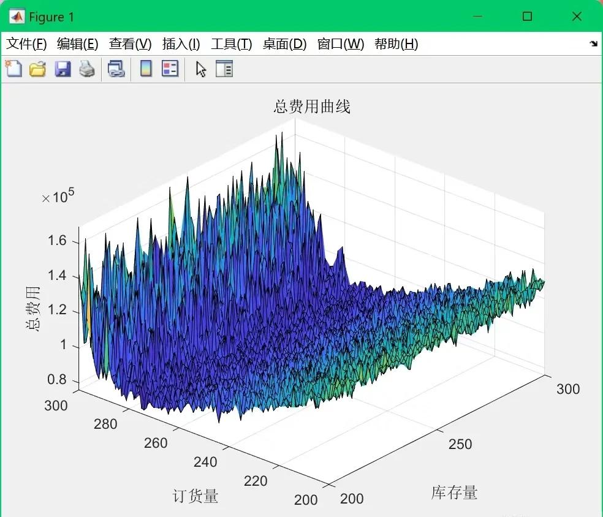Open the property editor panel icon
603x517 pixels.
pos(224,69)
